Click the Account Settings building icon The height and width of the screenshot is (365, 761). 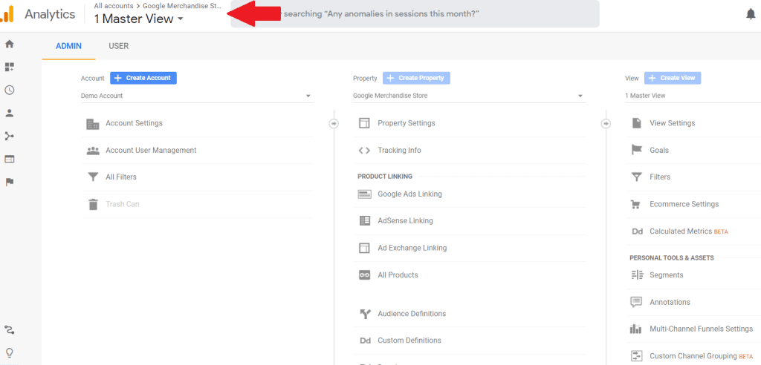pos(93,124)
